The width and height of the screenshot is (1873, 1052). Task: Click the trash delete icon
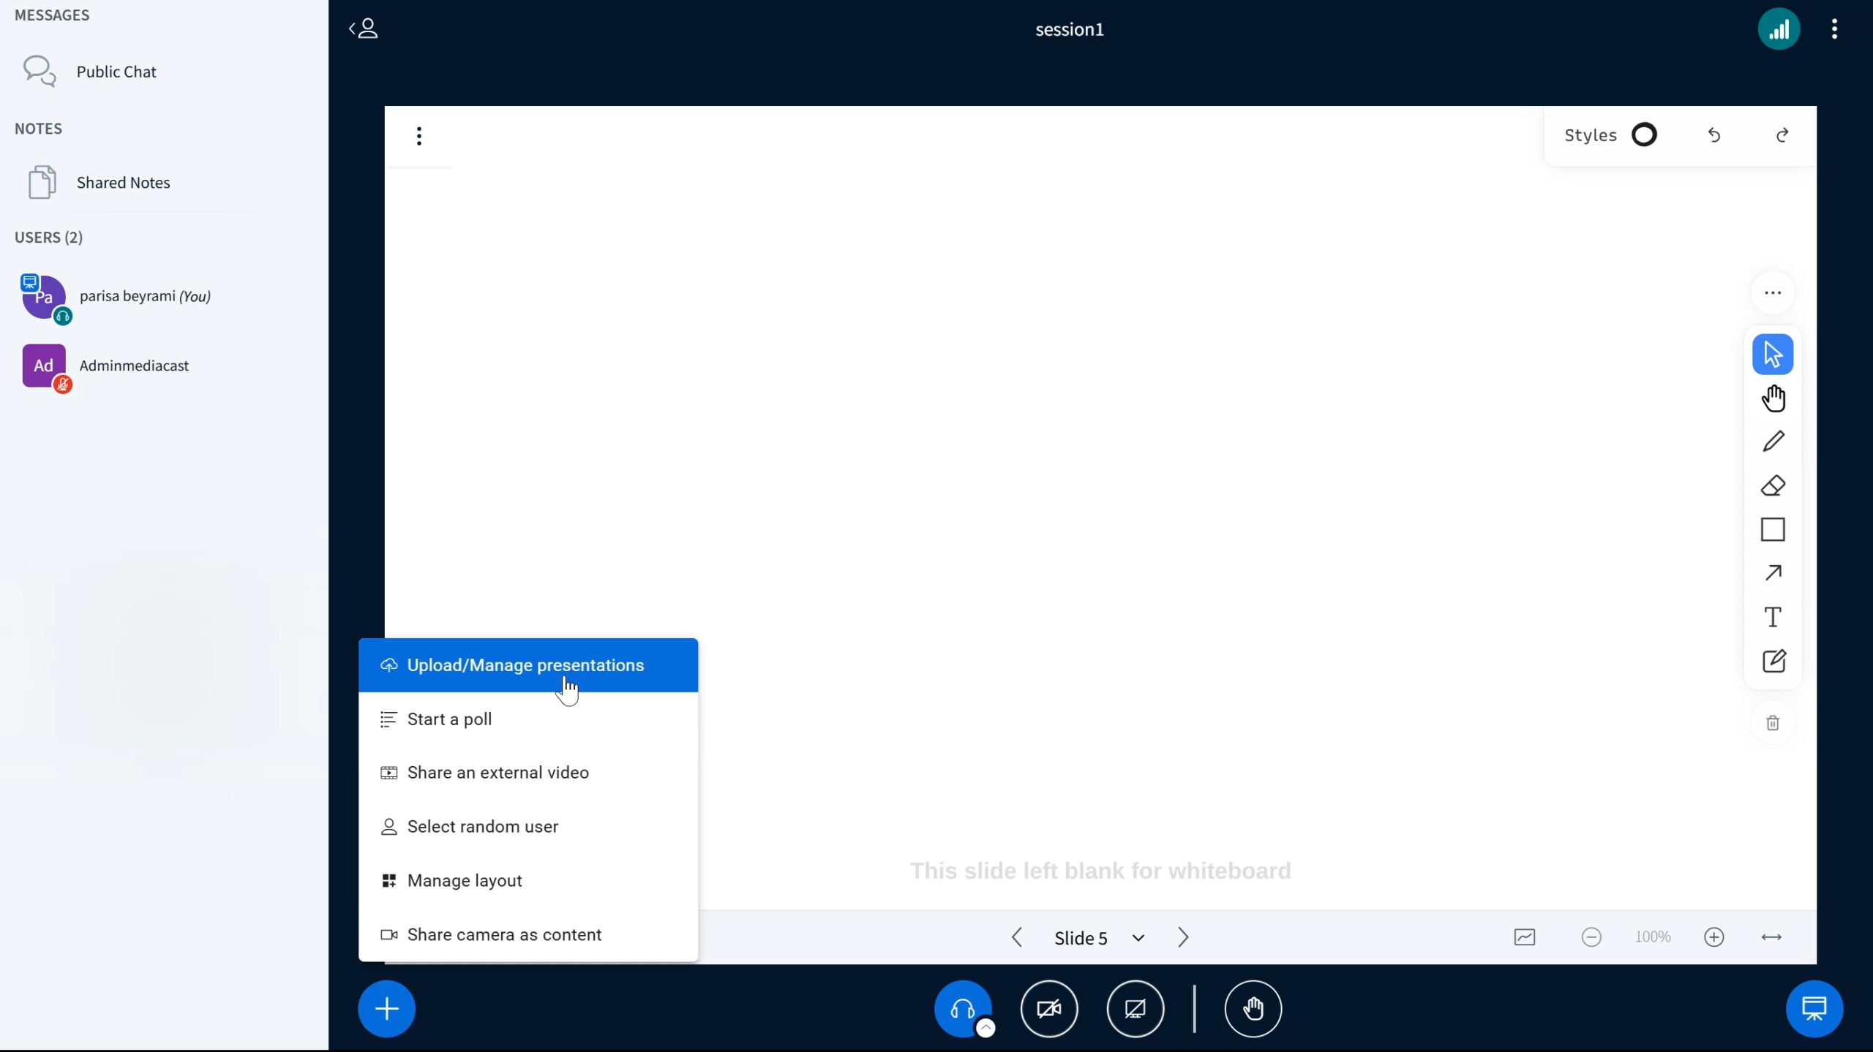(1773, 723)
